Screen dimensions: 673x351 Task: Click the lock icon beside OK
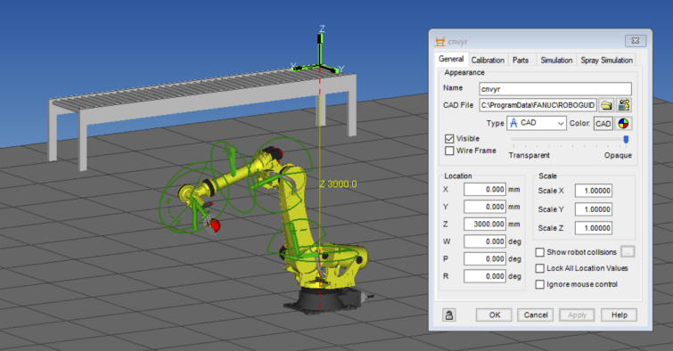[x=449, y=315]
